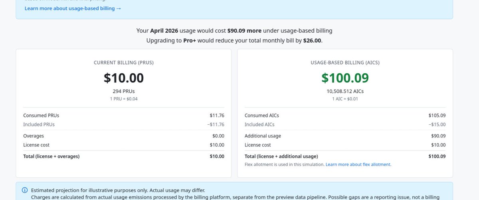
Task: Open the flex allotment learn more link
Action: pos(358,164)
